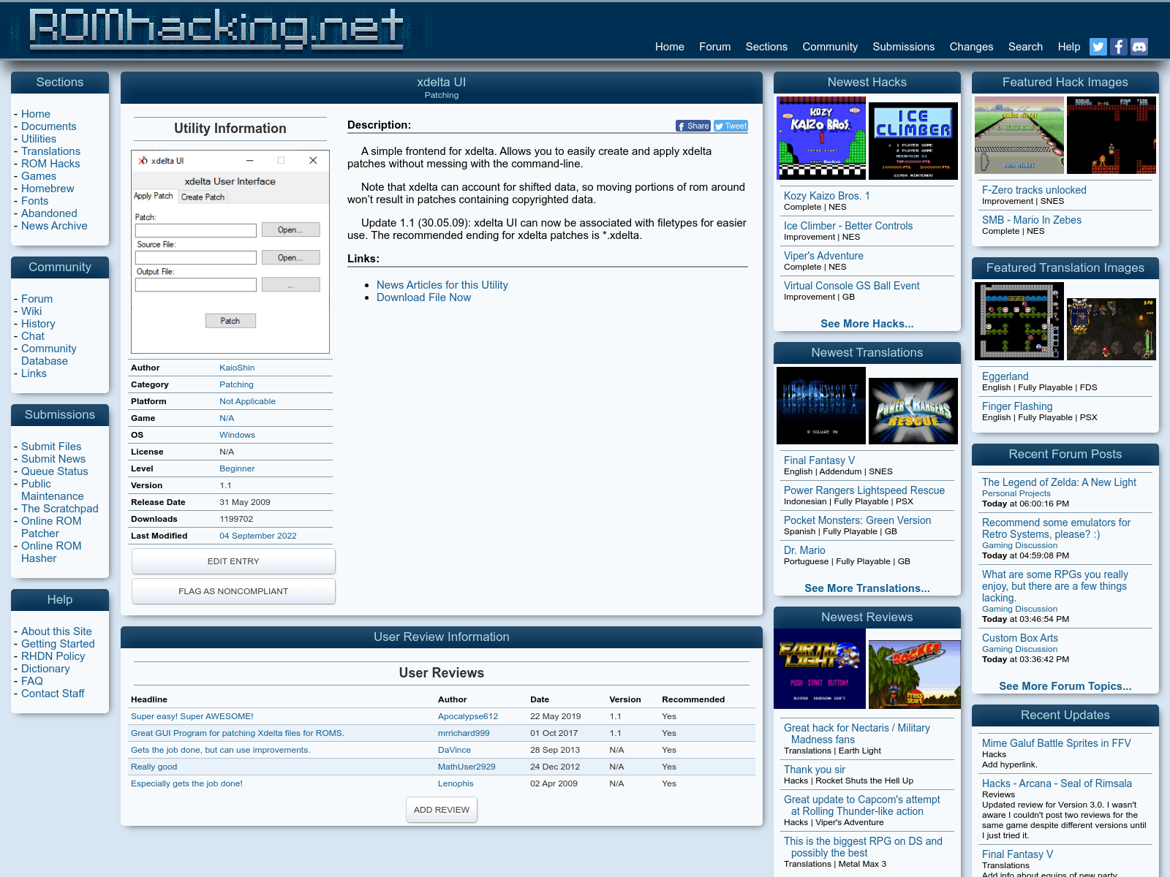1170x877 pixels.
Task: Click See More Forum Topics link
Action: 1065,686
